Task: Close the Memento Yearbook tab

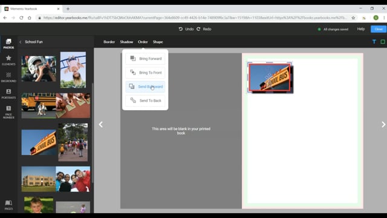Action: coord(58,9)
